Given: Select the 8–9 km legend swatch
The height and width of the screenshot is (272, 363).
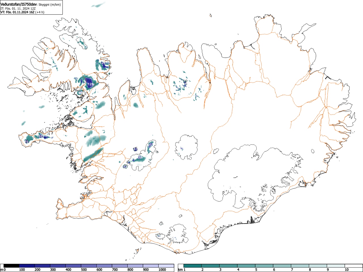Looking at the screenshot, I should tap(318, 266).
